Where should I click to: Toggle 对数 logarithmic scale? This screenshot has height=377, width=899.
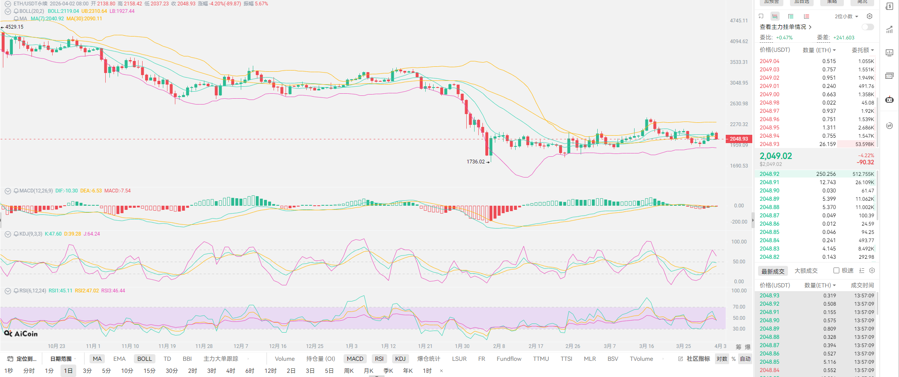[722, 359]
